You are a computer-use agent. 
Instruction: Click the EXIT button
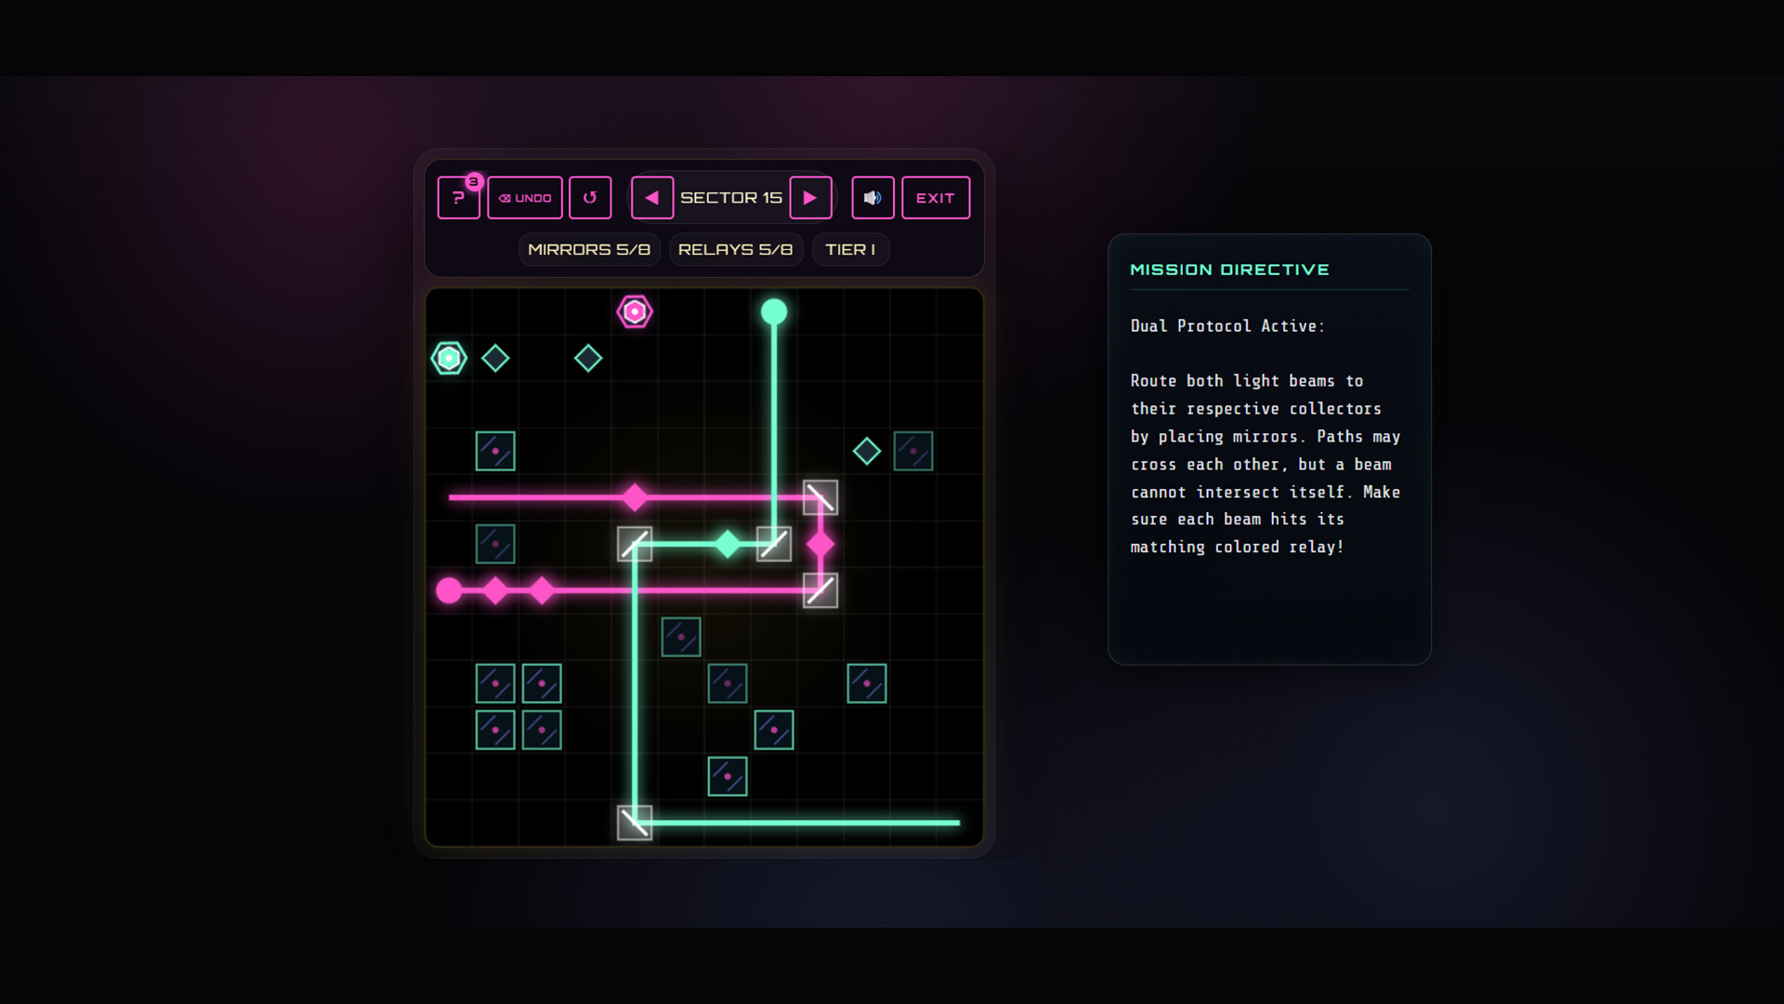[936, 198]
